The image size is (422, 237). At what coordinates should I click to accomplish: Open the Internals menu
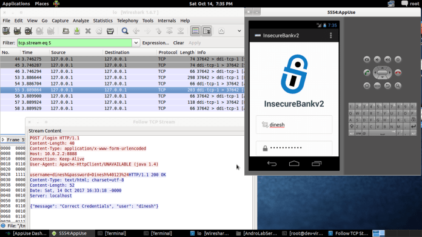(167, 21)
